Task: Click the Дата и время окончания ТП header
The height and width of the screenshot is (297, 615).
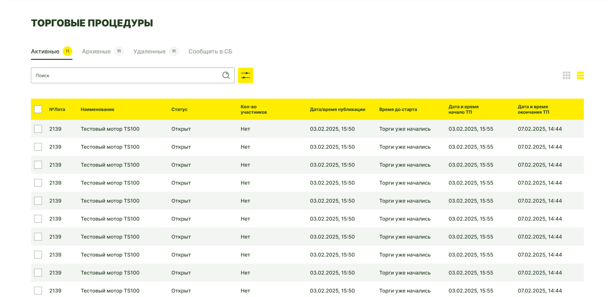Action: [534, 109]
